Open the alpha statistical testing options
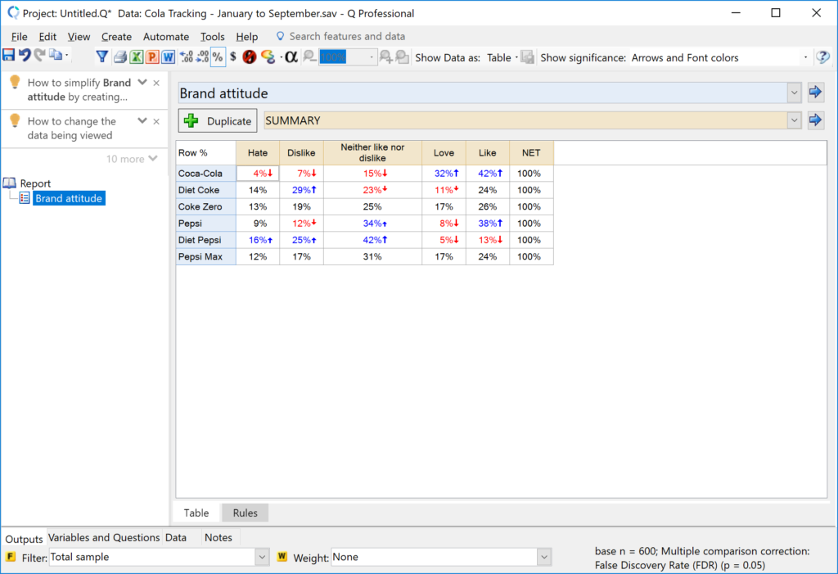Viewport: 838px width, 574px height. (291, 56)
